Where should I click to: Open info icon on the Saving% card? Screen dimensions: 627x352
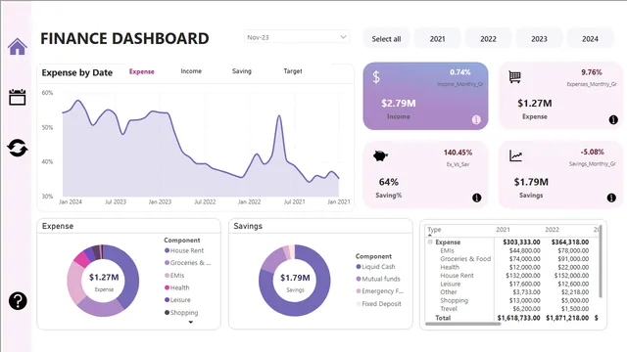(477, 198)
